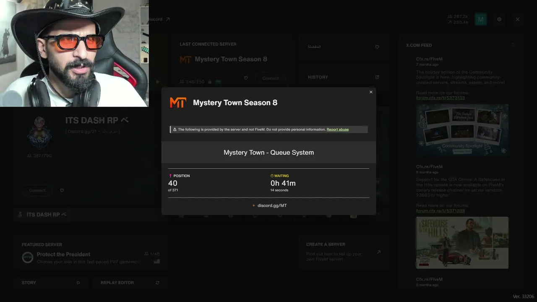Click the dialog title Mystery Town Season 8
Viewport: 537px width, 302px height.
(x=235, y=103)
